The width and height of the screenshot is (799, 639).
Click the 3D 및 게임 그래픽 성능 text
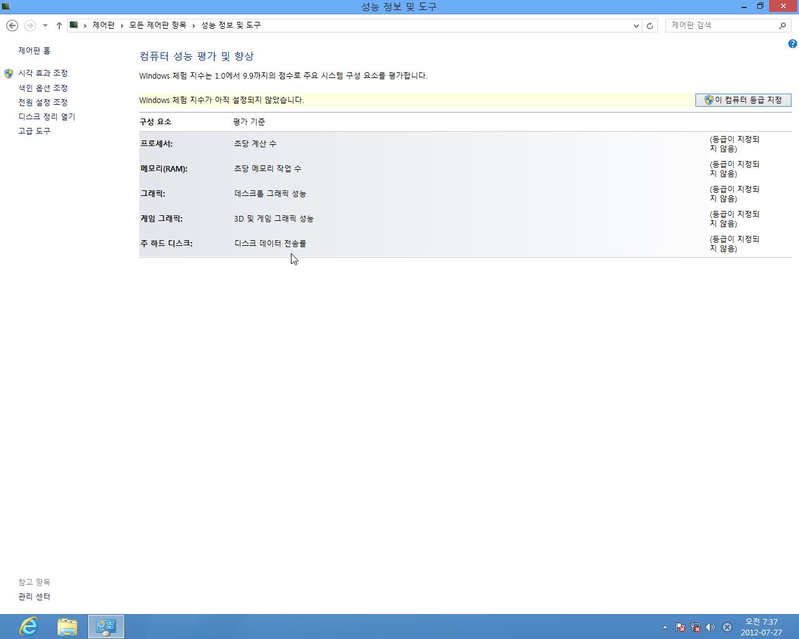click(x=274, y=218)
